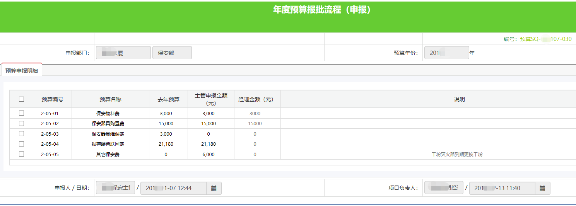Open the applicant date calendar picker icon
Viewport: 576px width, 206px height.
click(x=214, y=188)
